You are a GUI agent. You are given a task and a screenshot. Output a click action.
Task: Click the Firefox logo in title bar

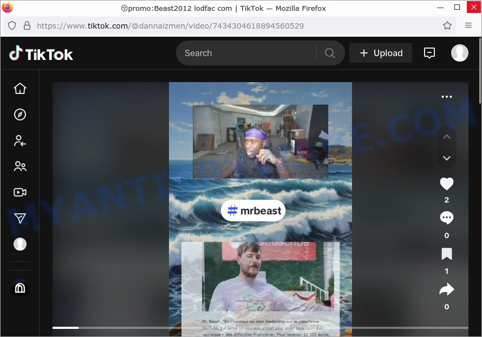(7, 8)
